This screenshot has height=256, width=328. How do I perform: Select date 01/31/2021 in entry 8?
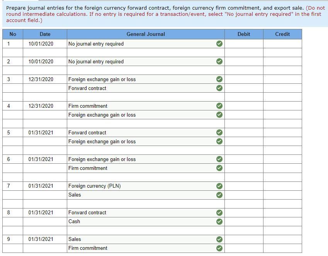coord(41,213)
